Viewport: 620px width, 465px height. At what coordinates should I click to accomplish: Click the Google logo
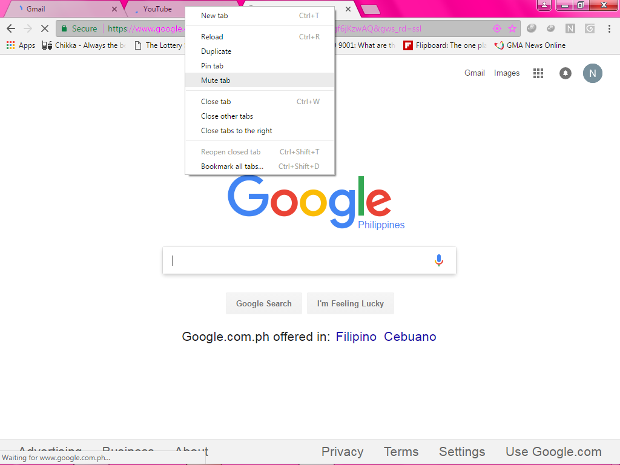(x=309, y=202)
